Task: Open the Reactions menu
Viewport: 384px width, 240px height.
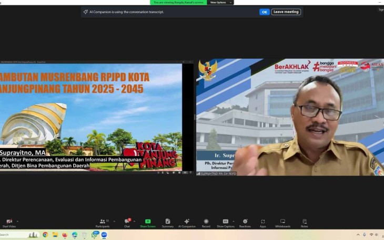Action: click(x=245, y=223)
